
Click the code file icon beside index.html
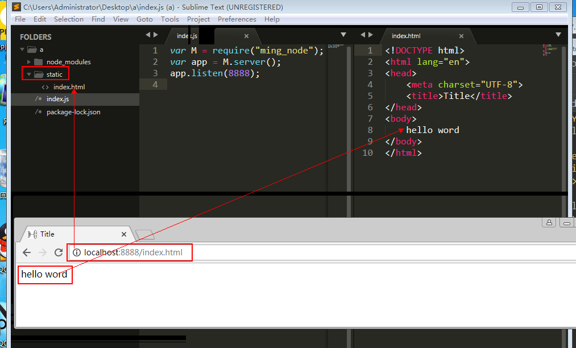click(45, 87)
